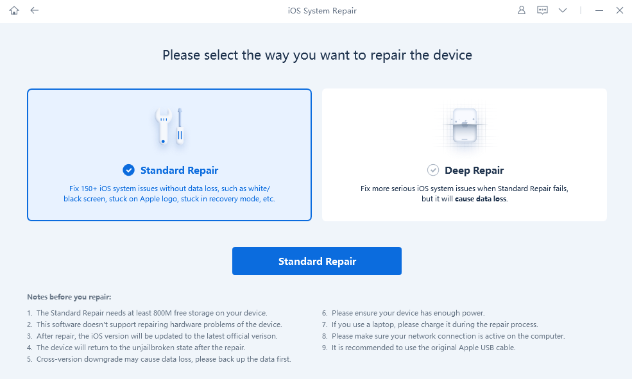Choose the Standard Repair card title
Viewport: 632px width, 379px height.
[179, 171]
